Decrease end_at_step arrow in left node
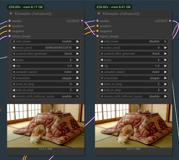This screenshot has height=160, width=179. [x=14, y=90]
